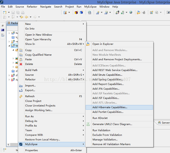Open the Refactor menu in menu bar
Image resolution: width=170 pixels, height=153 pixels.
(32, 7)
